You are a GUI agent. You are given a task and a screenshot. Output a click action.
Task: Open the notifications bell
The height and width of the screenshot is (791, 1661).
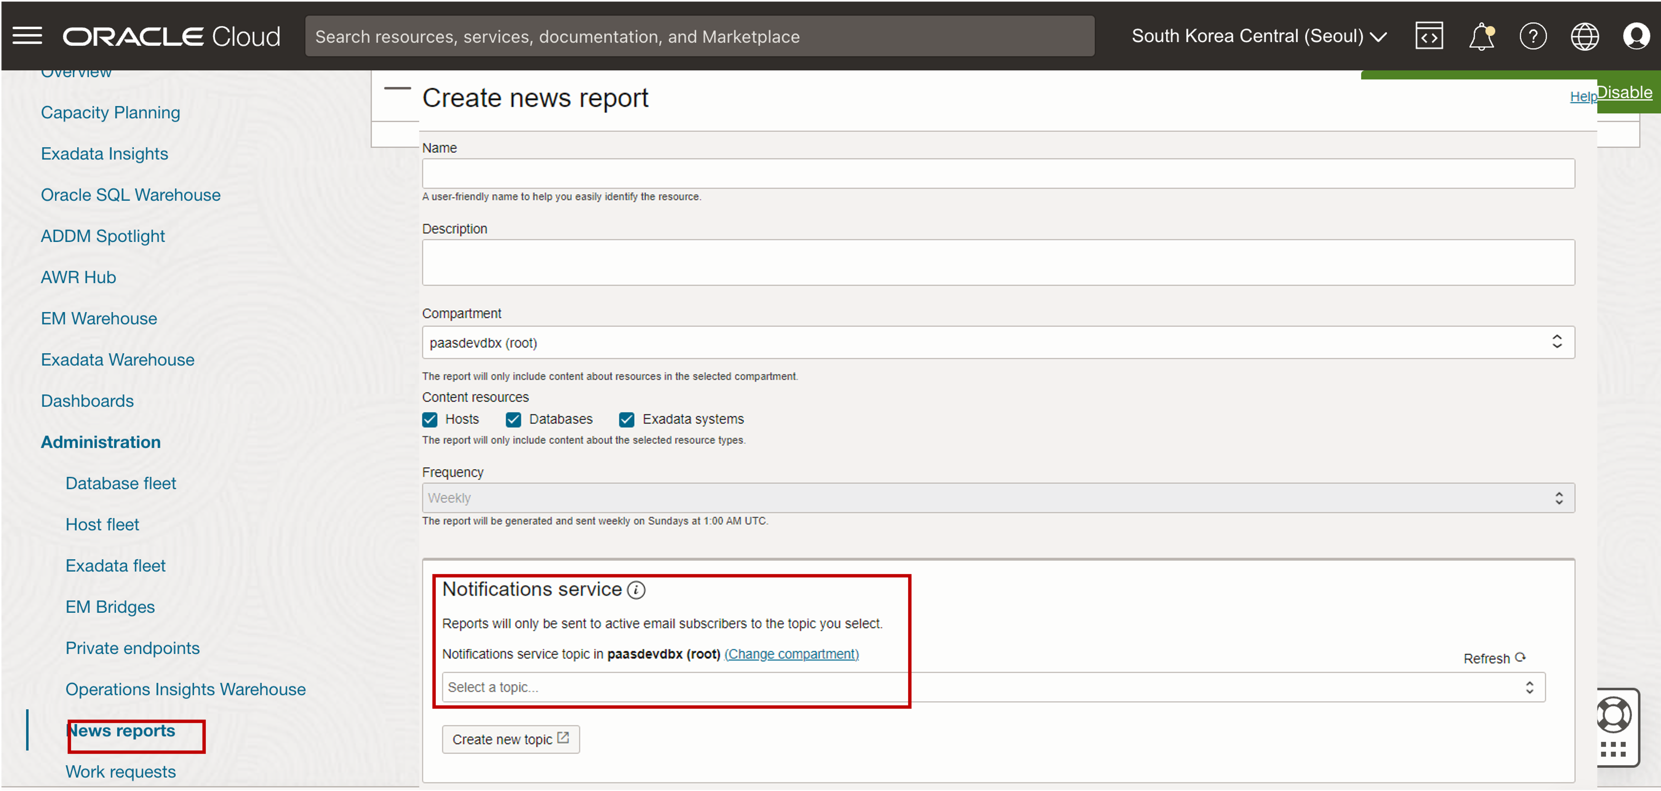(1481, 36)
